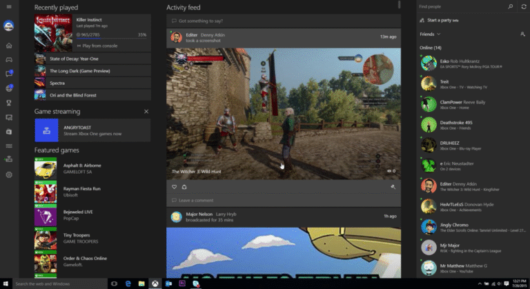Close the Game streaming section
This screenshot has width=530, height=289.
pyautogui.click(x=146, y=112)
